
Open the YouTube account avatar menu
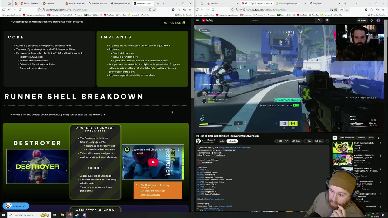(379, 21)
